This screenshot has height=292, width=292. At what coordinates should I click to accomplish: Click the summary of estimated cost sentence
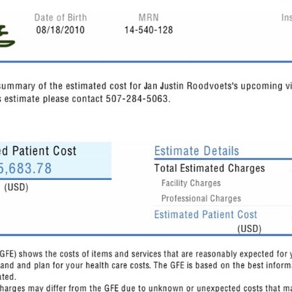pyautogui.click(x=146, y=86)
